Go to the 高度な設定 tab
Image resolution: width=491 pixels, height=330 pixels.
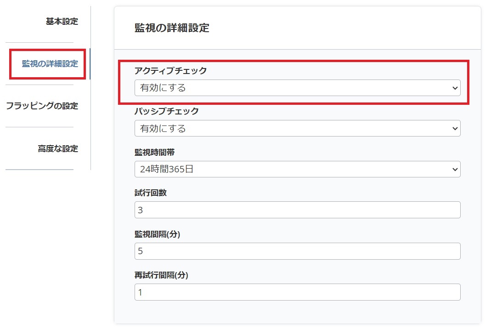coord(57,149)
